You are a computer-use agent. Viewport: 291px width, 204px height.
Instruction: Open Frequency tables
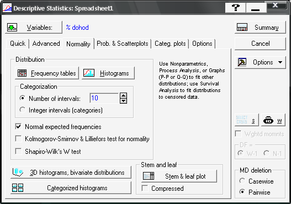[x=47, y=73]
